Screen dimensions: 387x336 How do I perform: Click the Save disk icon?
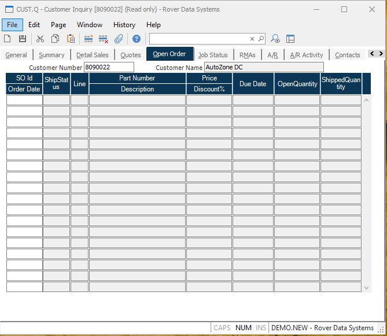(23, 39)
